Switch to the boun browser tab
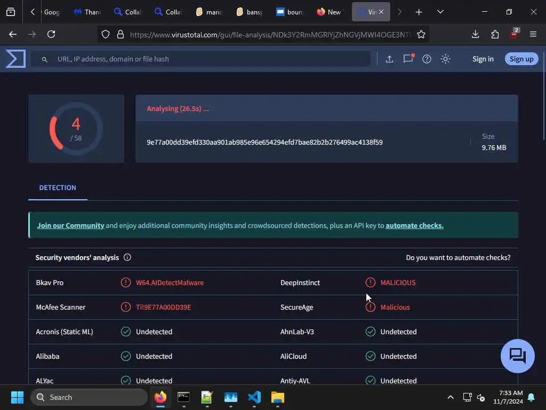Viewport: 546px width, 410px height. click(290, 12)
